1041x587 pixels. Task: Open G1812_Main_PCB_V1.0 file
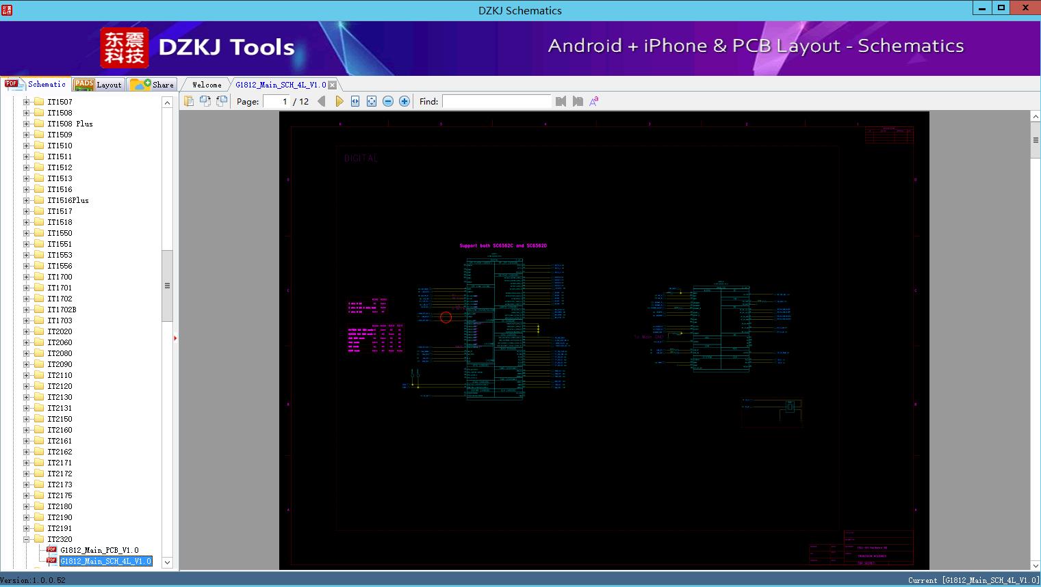click(x=99, y=550)
